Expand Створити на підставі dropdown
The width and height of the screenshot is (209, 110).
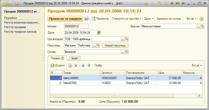(127, 19)
